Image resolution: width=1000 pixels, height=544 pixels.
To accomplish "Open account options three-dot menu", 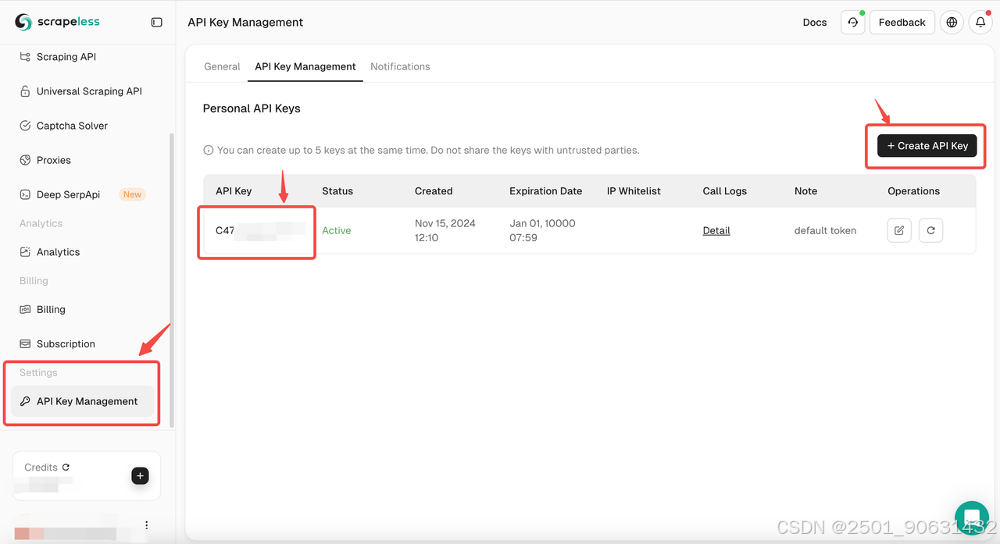I will [146, 525].
